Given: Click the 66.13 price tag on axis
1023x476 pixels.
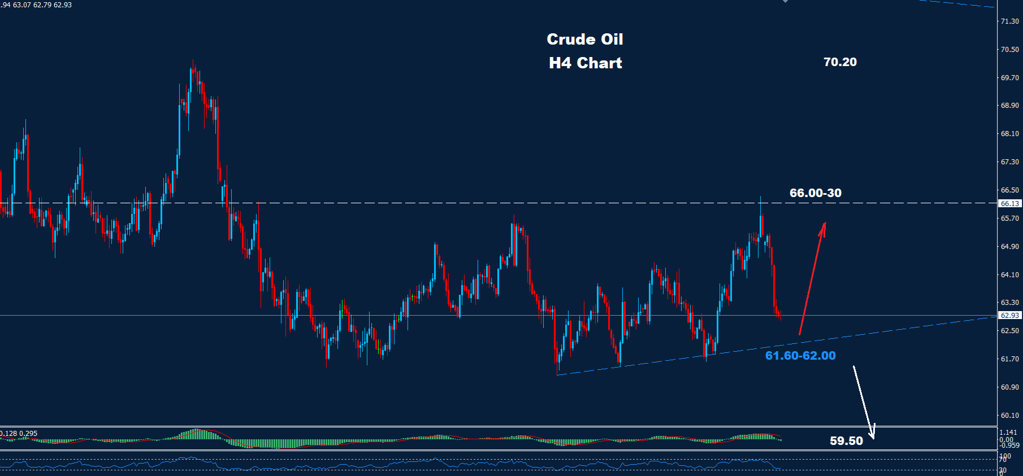Looking at the screenshot, I should [1009, 204].
